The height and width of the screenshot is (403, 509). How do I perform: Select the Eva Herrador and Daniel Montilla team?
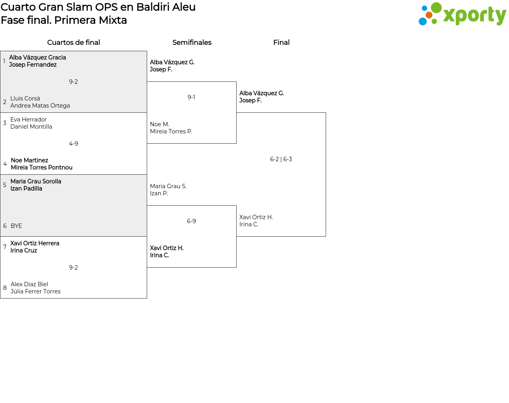[31, 123]
